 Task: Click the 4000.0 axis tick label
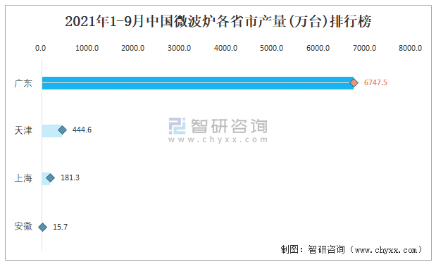[225, 48]
